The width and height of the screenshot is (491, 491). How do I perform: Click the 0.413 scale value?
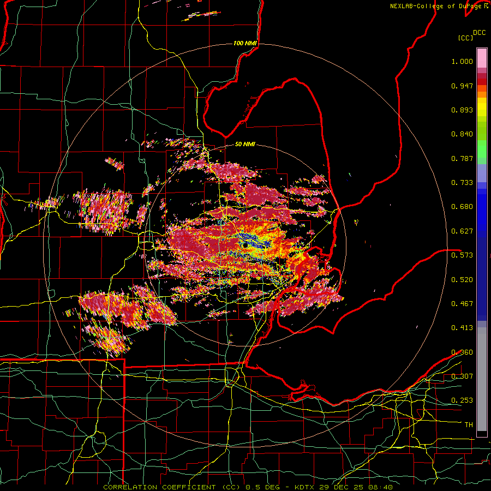tap(462, 328)
